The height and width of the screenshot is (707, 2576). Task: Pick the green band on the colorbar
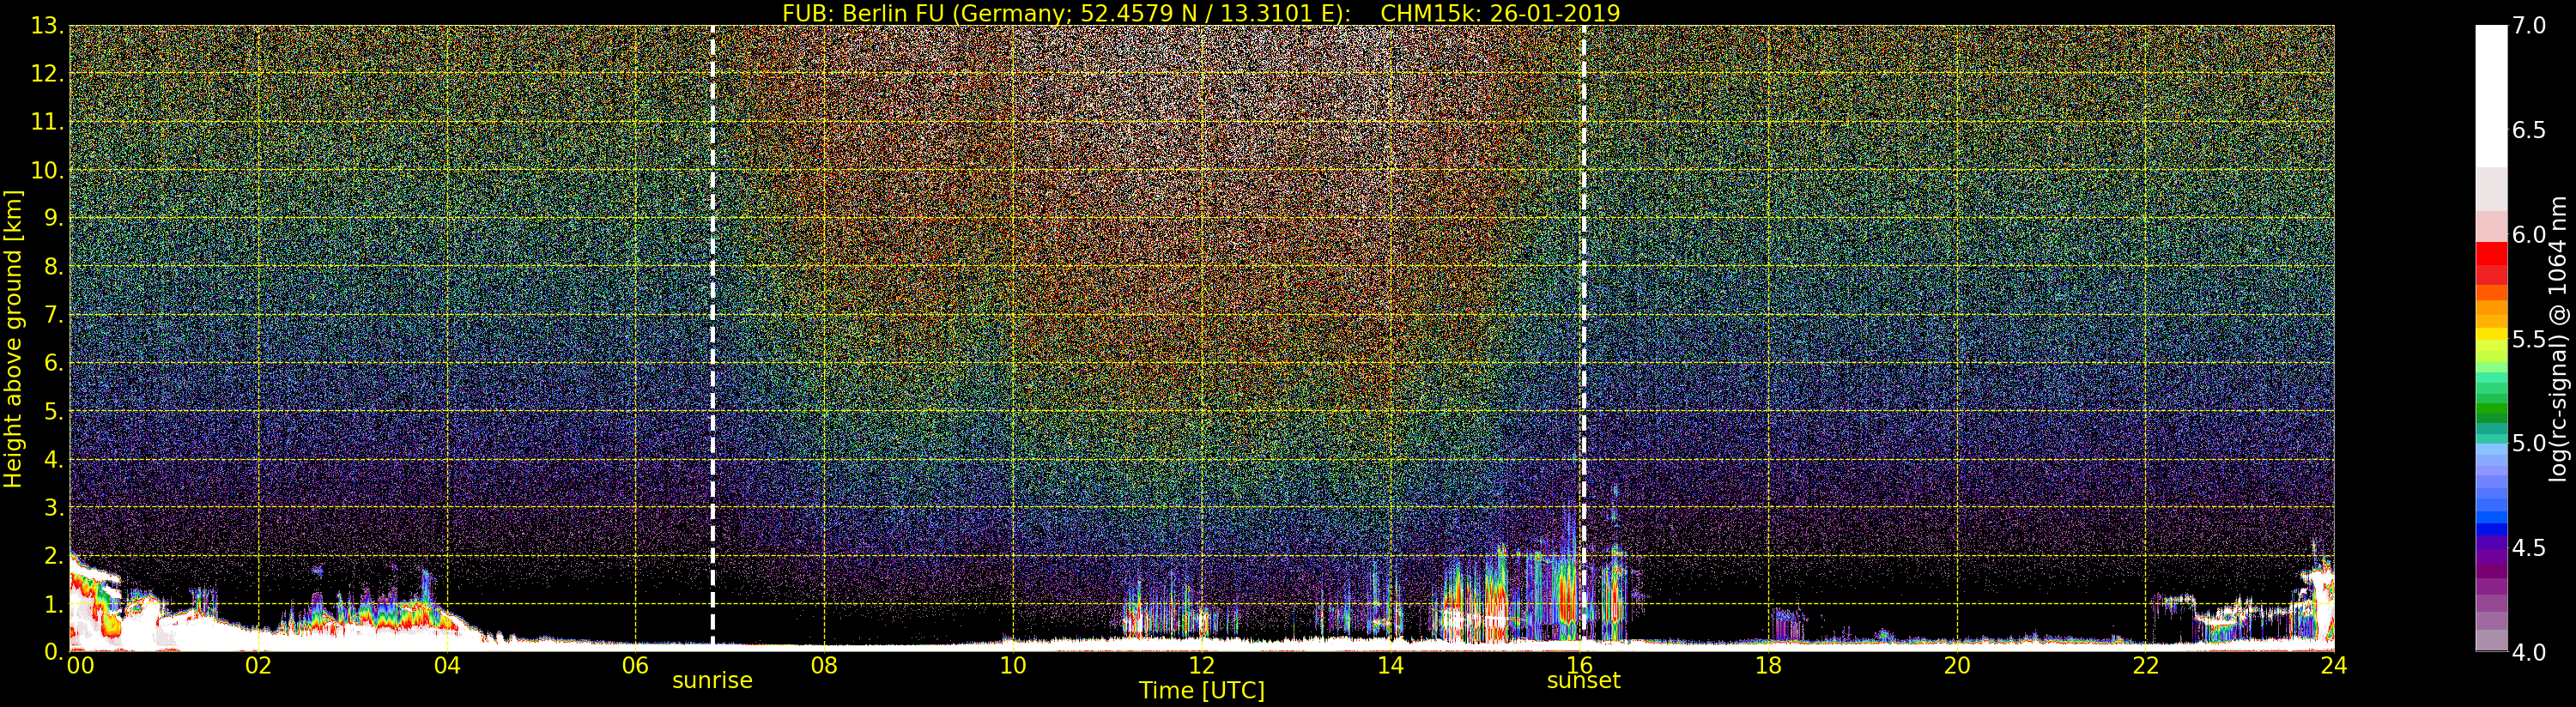click(2491, 410)
